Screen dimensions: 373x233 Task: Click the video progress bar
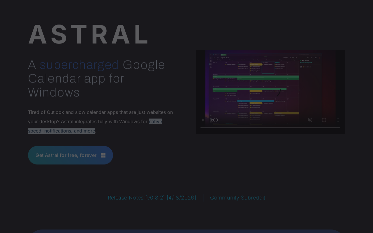270,128
